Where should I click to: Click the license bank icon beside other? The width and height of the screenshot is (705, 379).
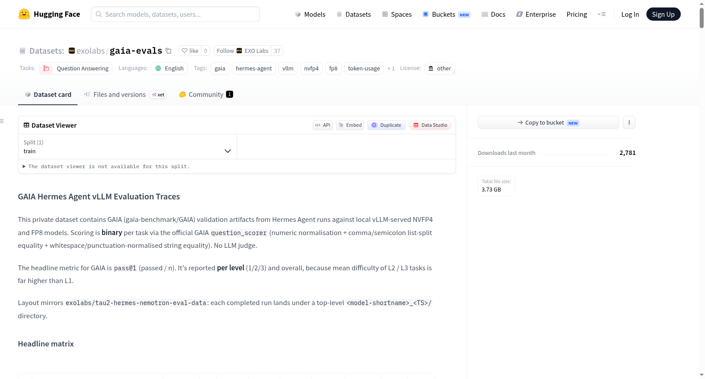tap(431, 68)
